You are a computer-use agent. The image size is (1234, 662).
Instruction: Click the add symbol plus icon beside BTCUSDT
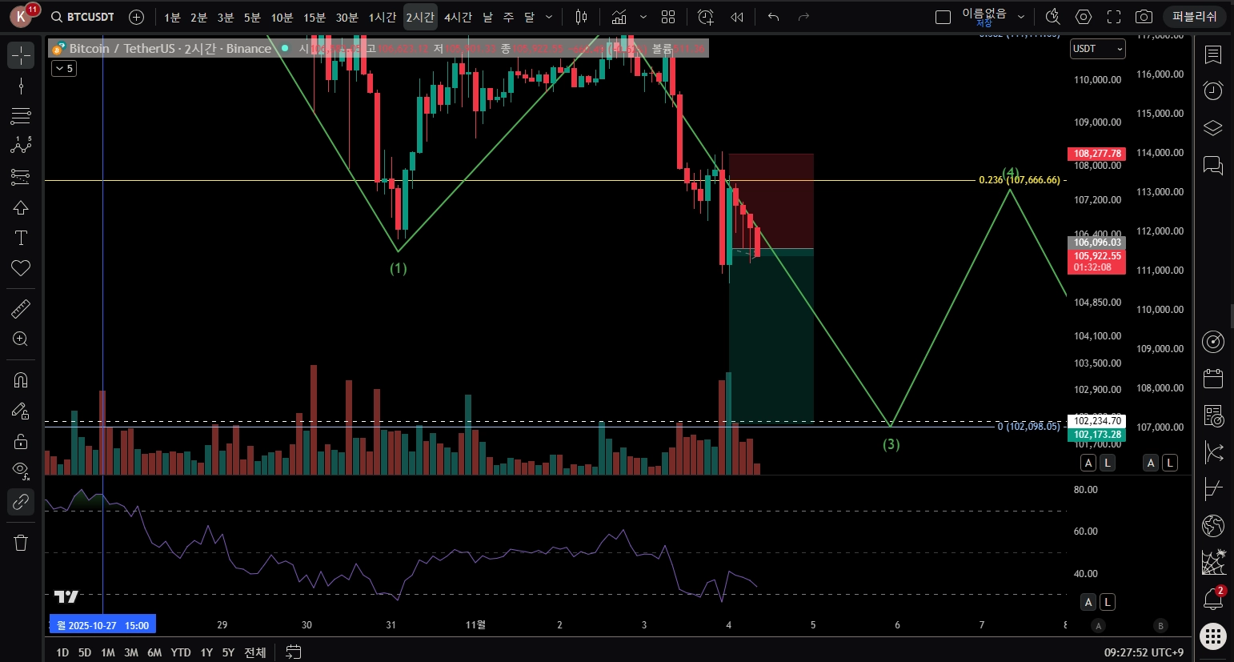click(x=136, y=17)
